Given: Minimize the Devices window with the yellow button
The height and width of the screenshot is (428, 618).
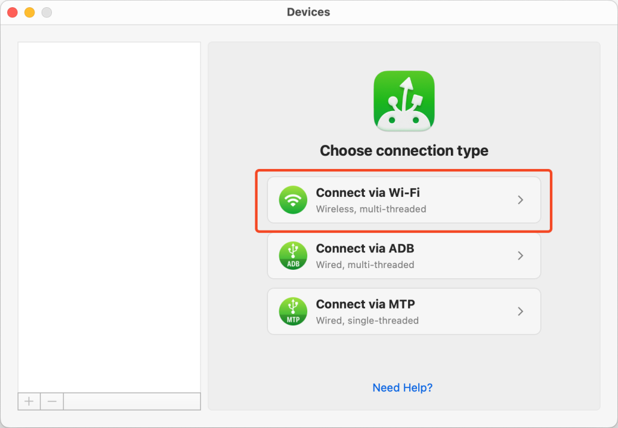Looking at the screenshot, I should (30, 12).
